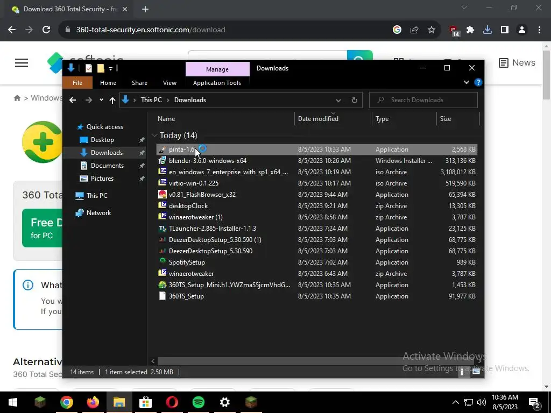
Task: Expand the address bar history dropdown
Action: point(338,101)
